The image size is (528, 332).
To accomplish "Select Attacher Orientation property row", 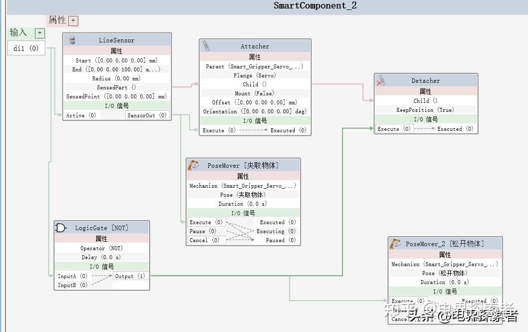I will coord(255,111).
